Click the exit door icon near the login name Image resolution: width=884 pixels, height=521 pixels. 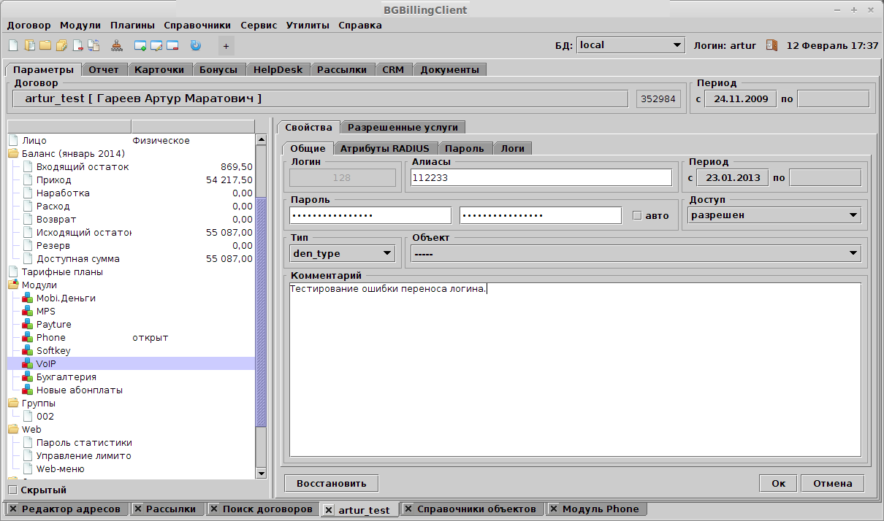tap(771, 45)
